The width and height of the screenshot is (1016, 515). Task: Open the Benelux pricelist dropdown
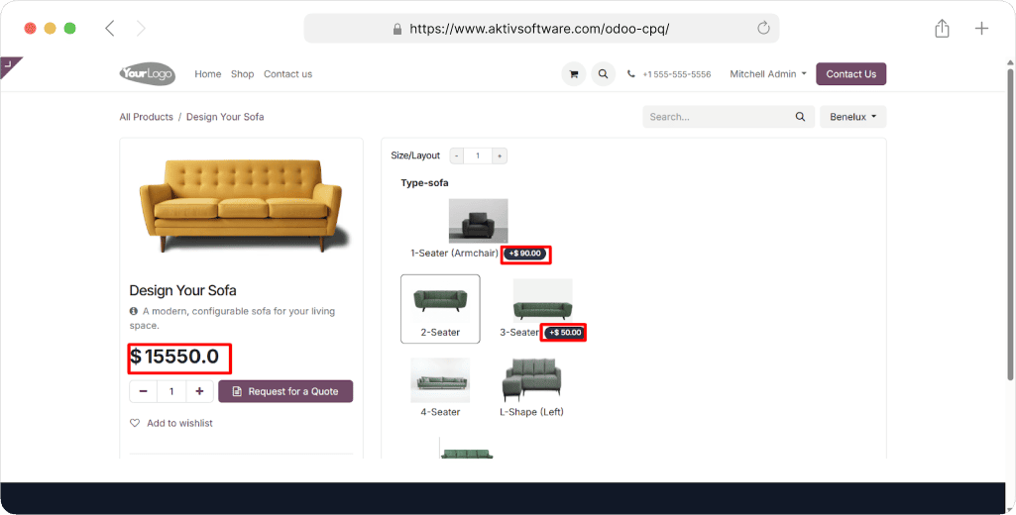(x=852, y=117)
